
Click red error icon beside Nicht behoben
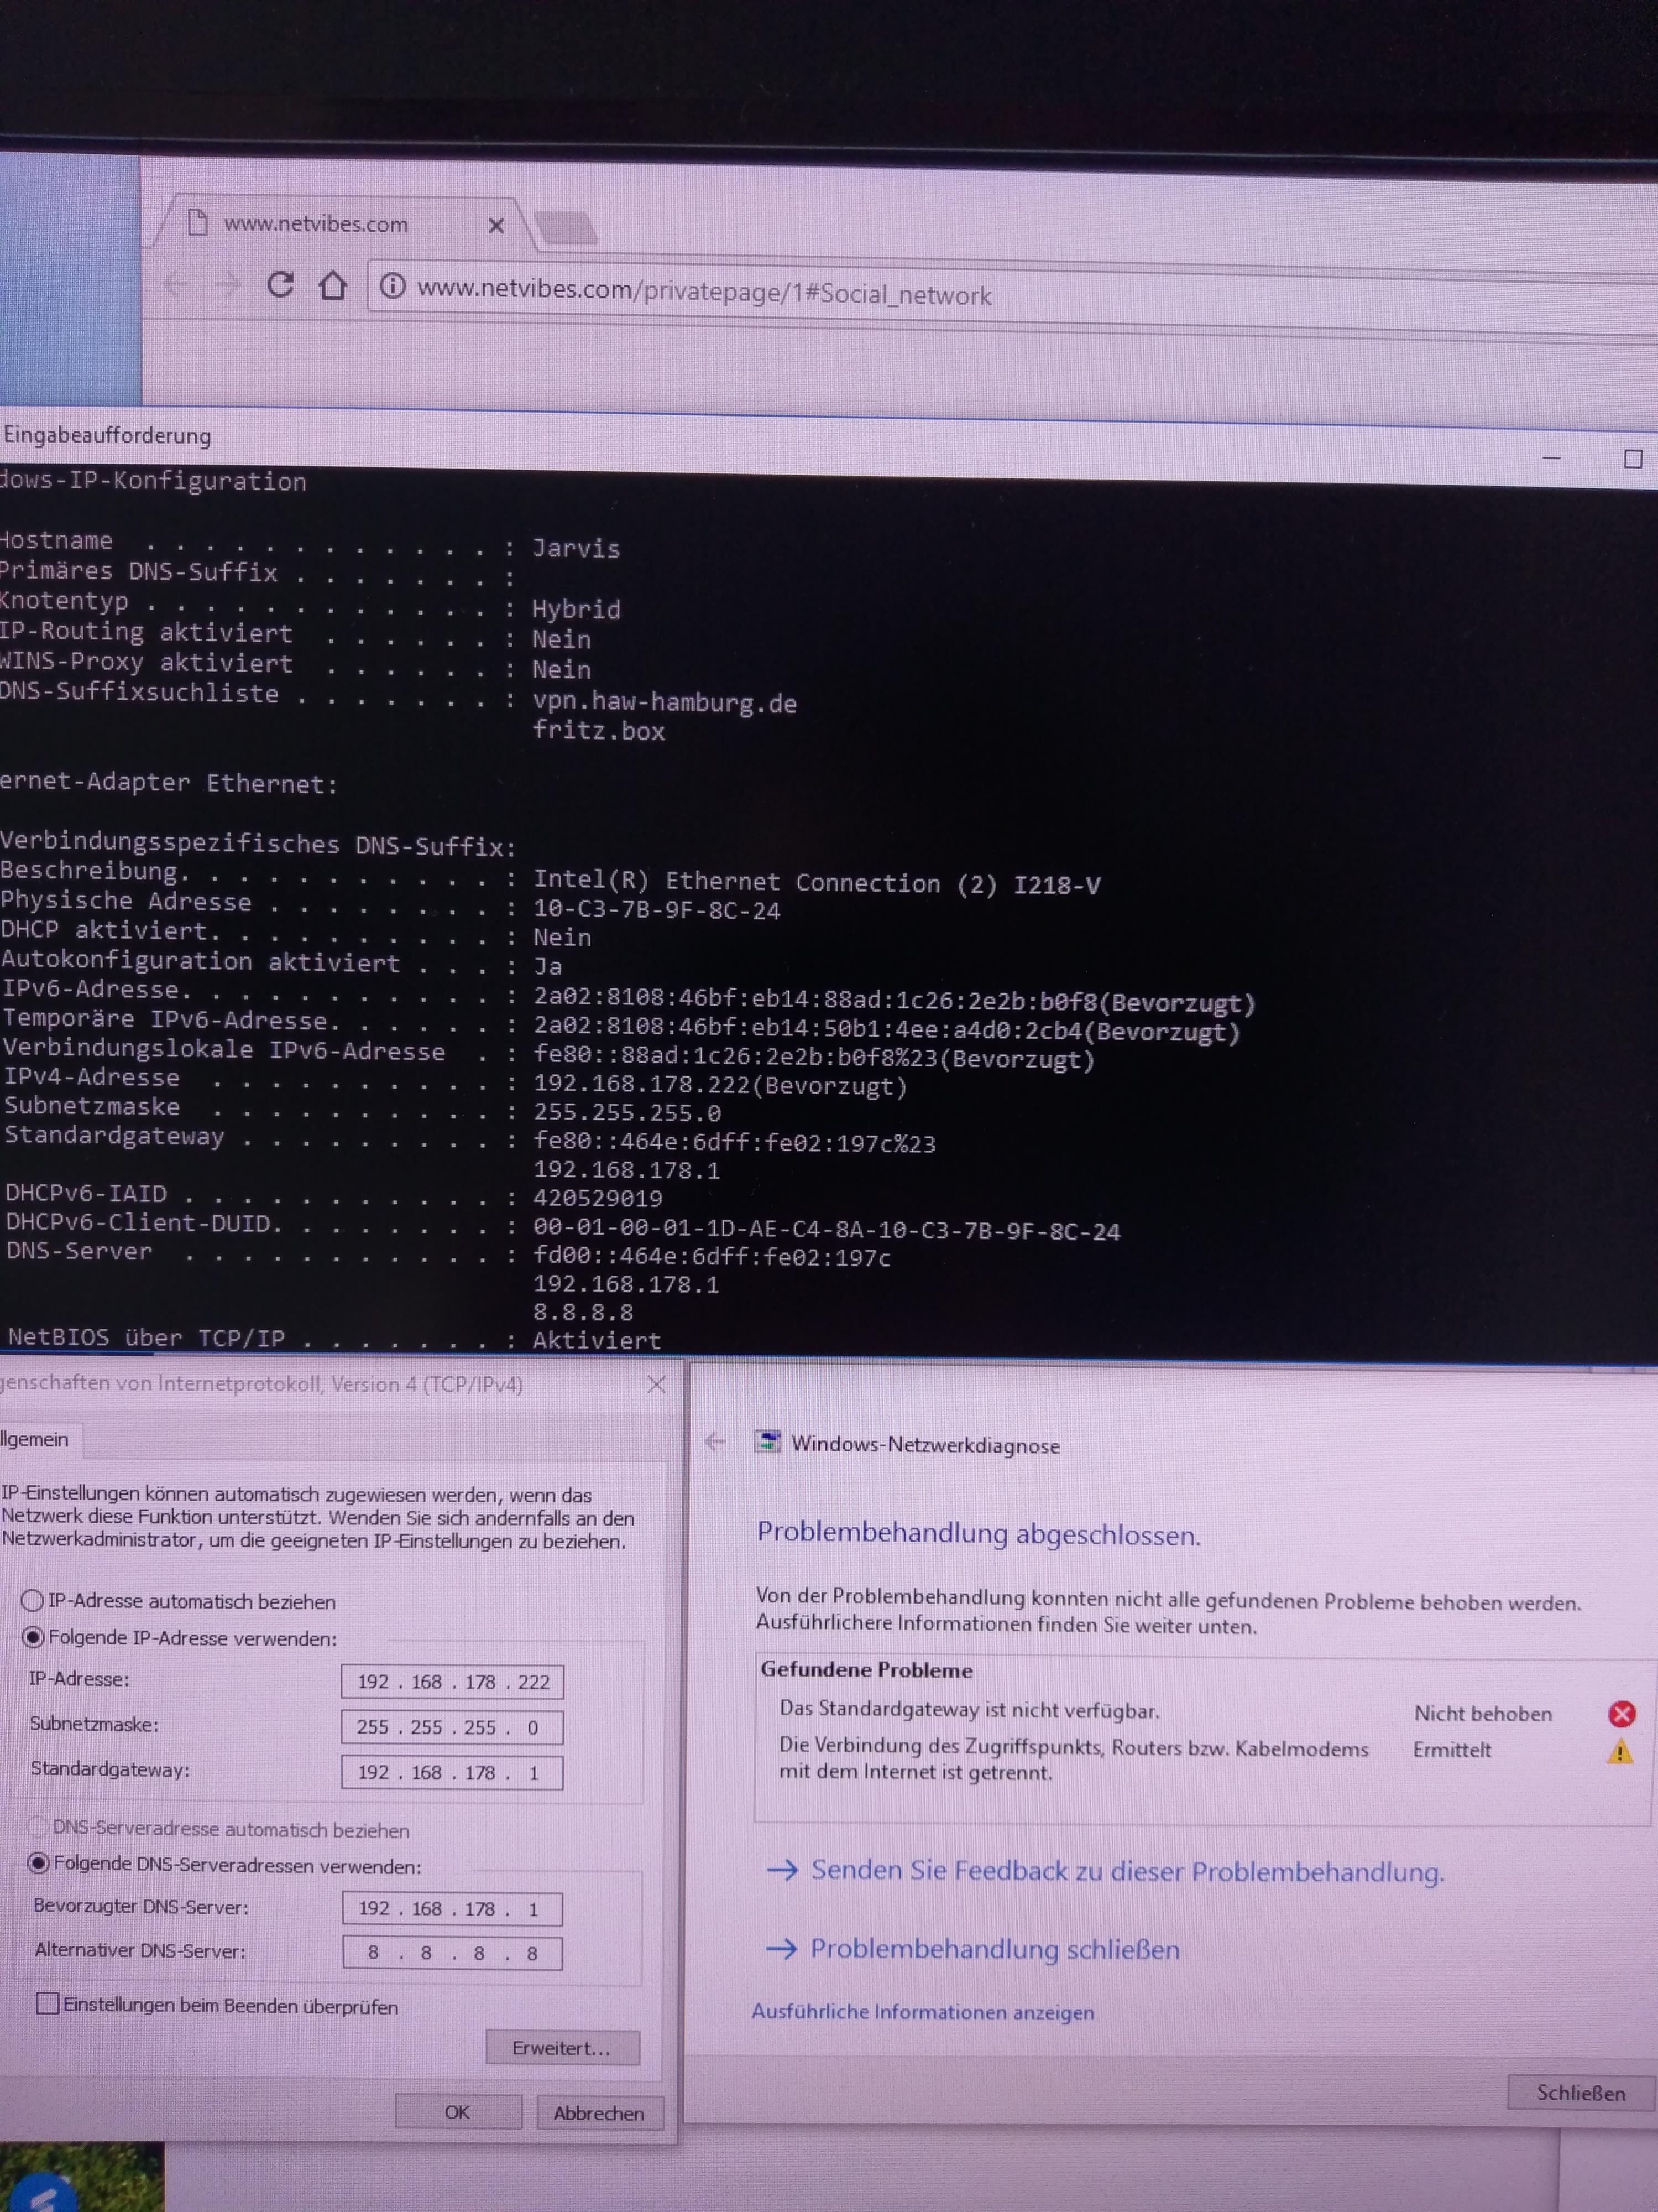pos(1621,1714)
